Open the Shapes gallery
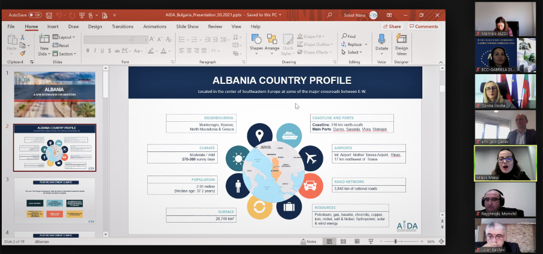Screen dimensions: 543x254 [256, 45]
